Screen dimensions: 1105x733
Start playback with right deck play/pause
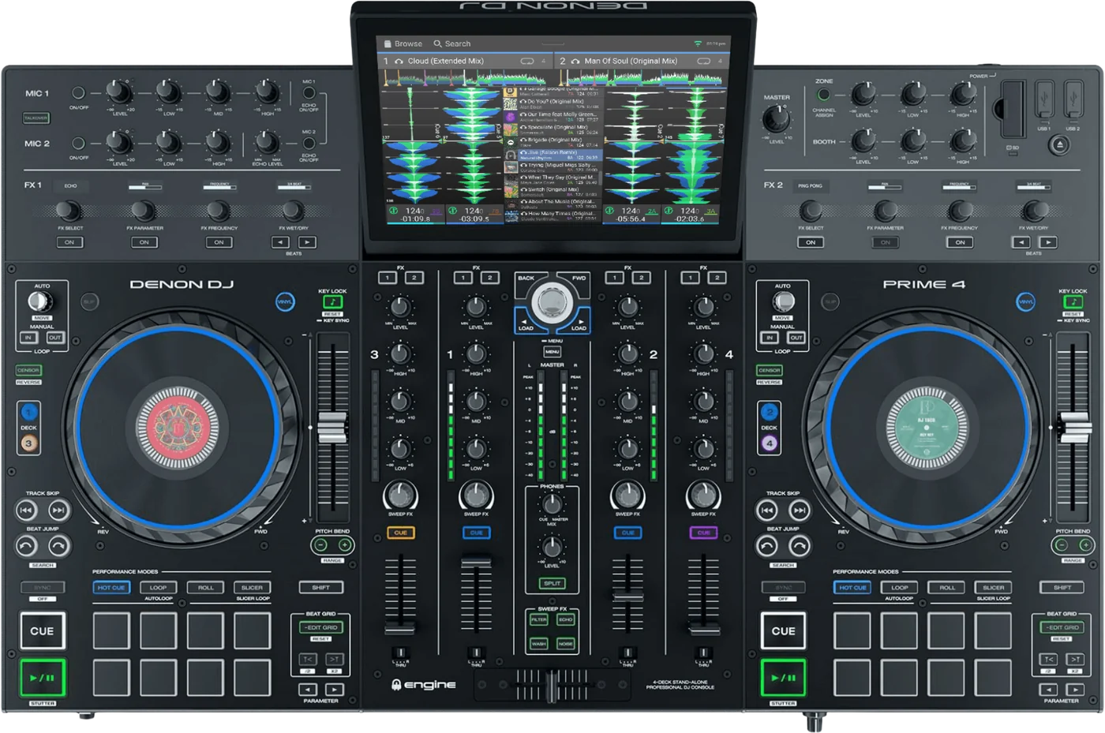pyautogui.click(x=783, y=678)
